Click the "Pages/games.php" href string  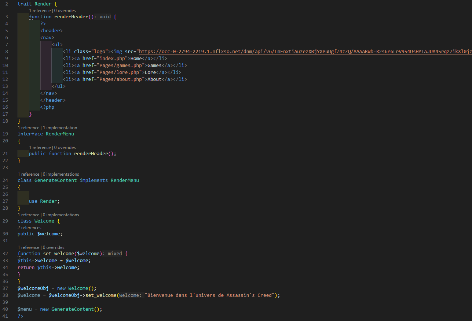point(119,66)
